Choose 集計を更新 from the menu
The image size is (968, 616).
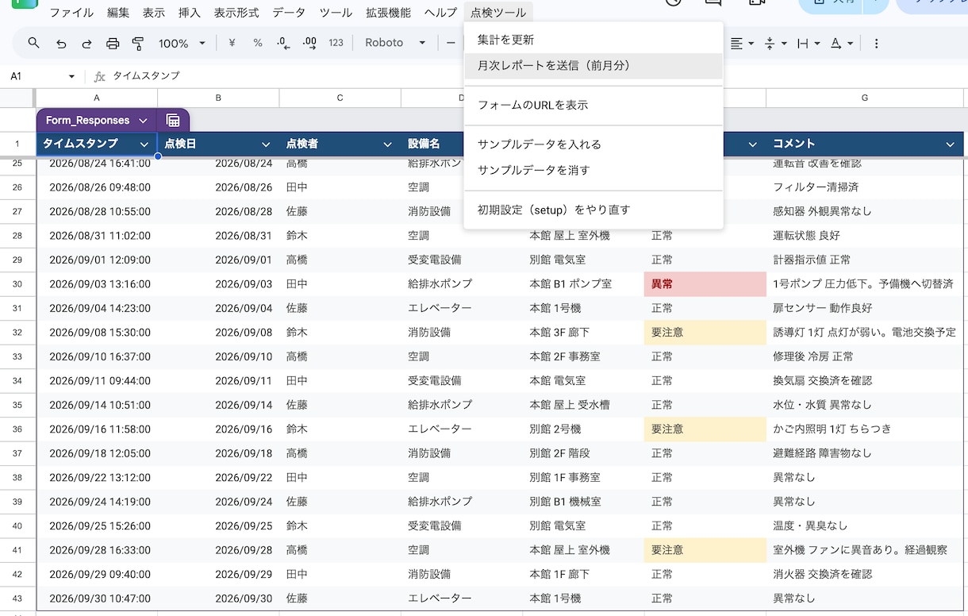pos(593,40)
